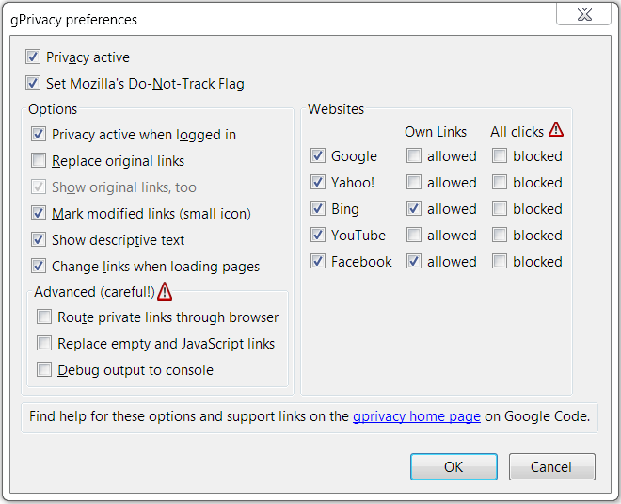The width and height of the screenshot is (621, 504).
Task: Open the gprivacy home page link
Action: click(417, 416)
